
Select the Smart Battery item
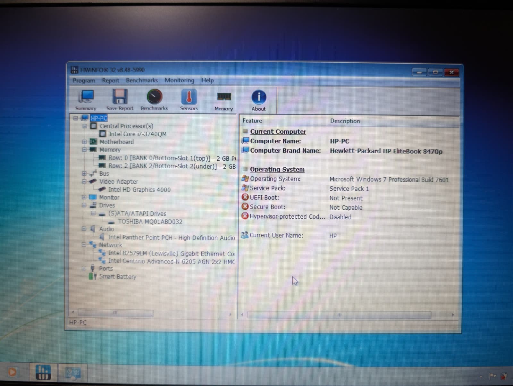(x=117, y=276)
